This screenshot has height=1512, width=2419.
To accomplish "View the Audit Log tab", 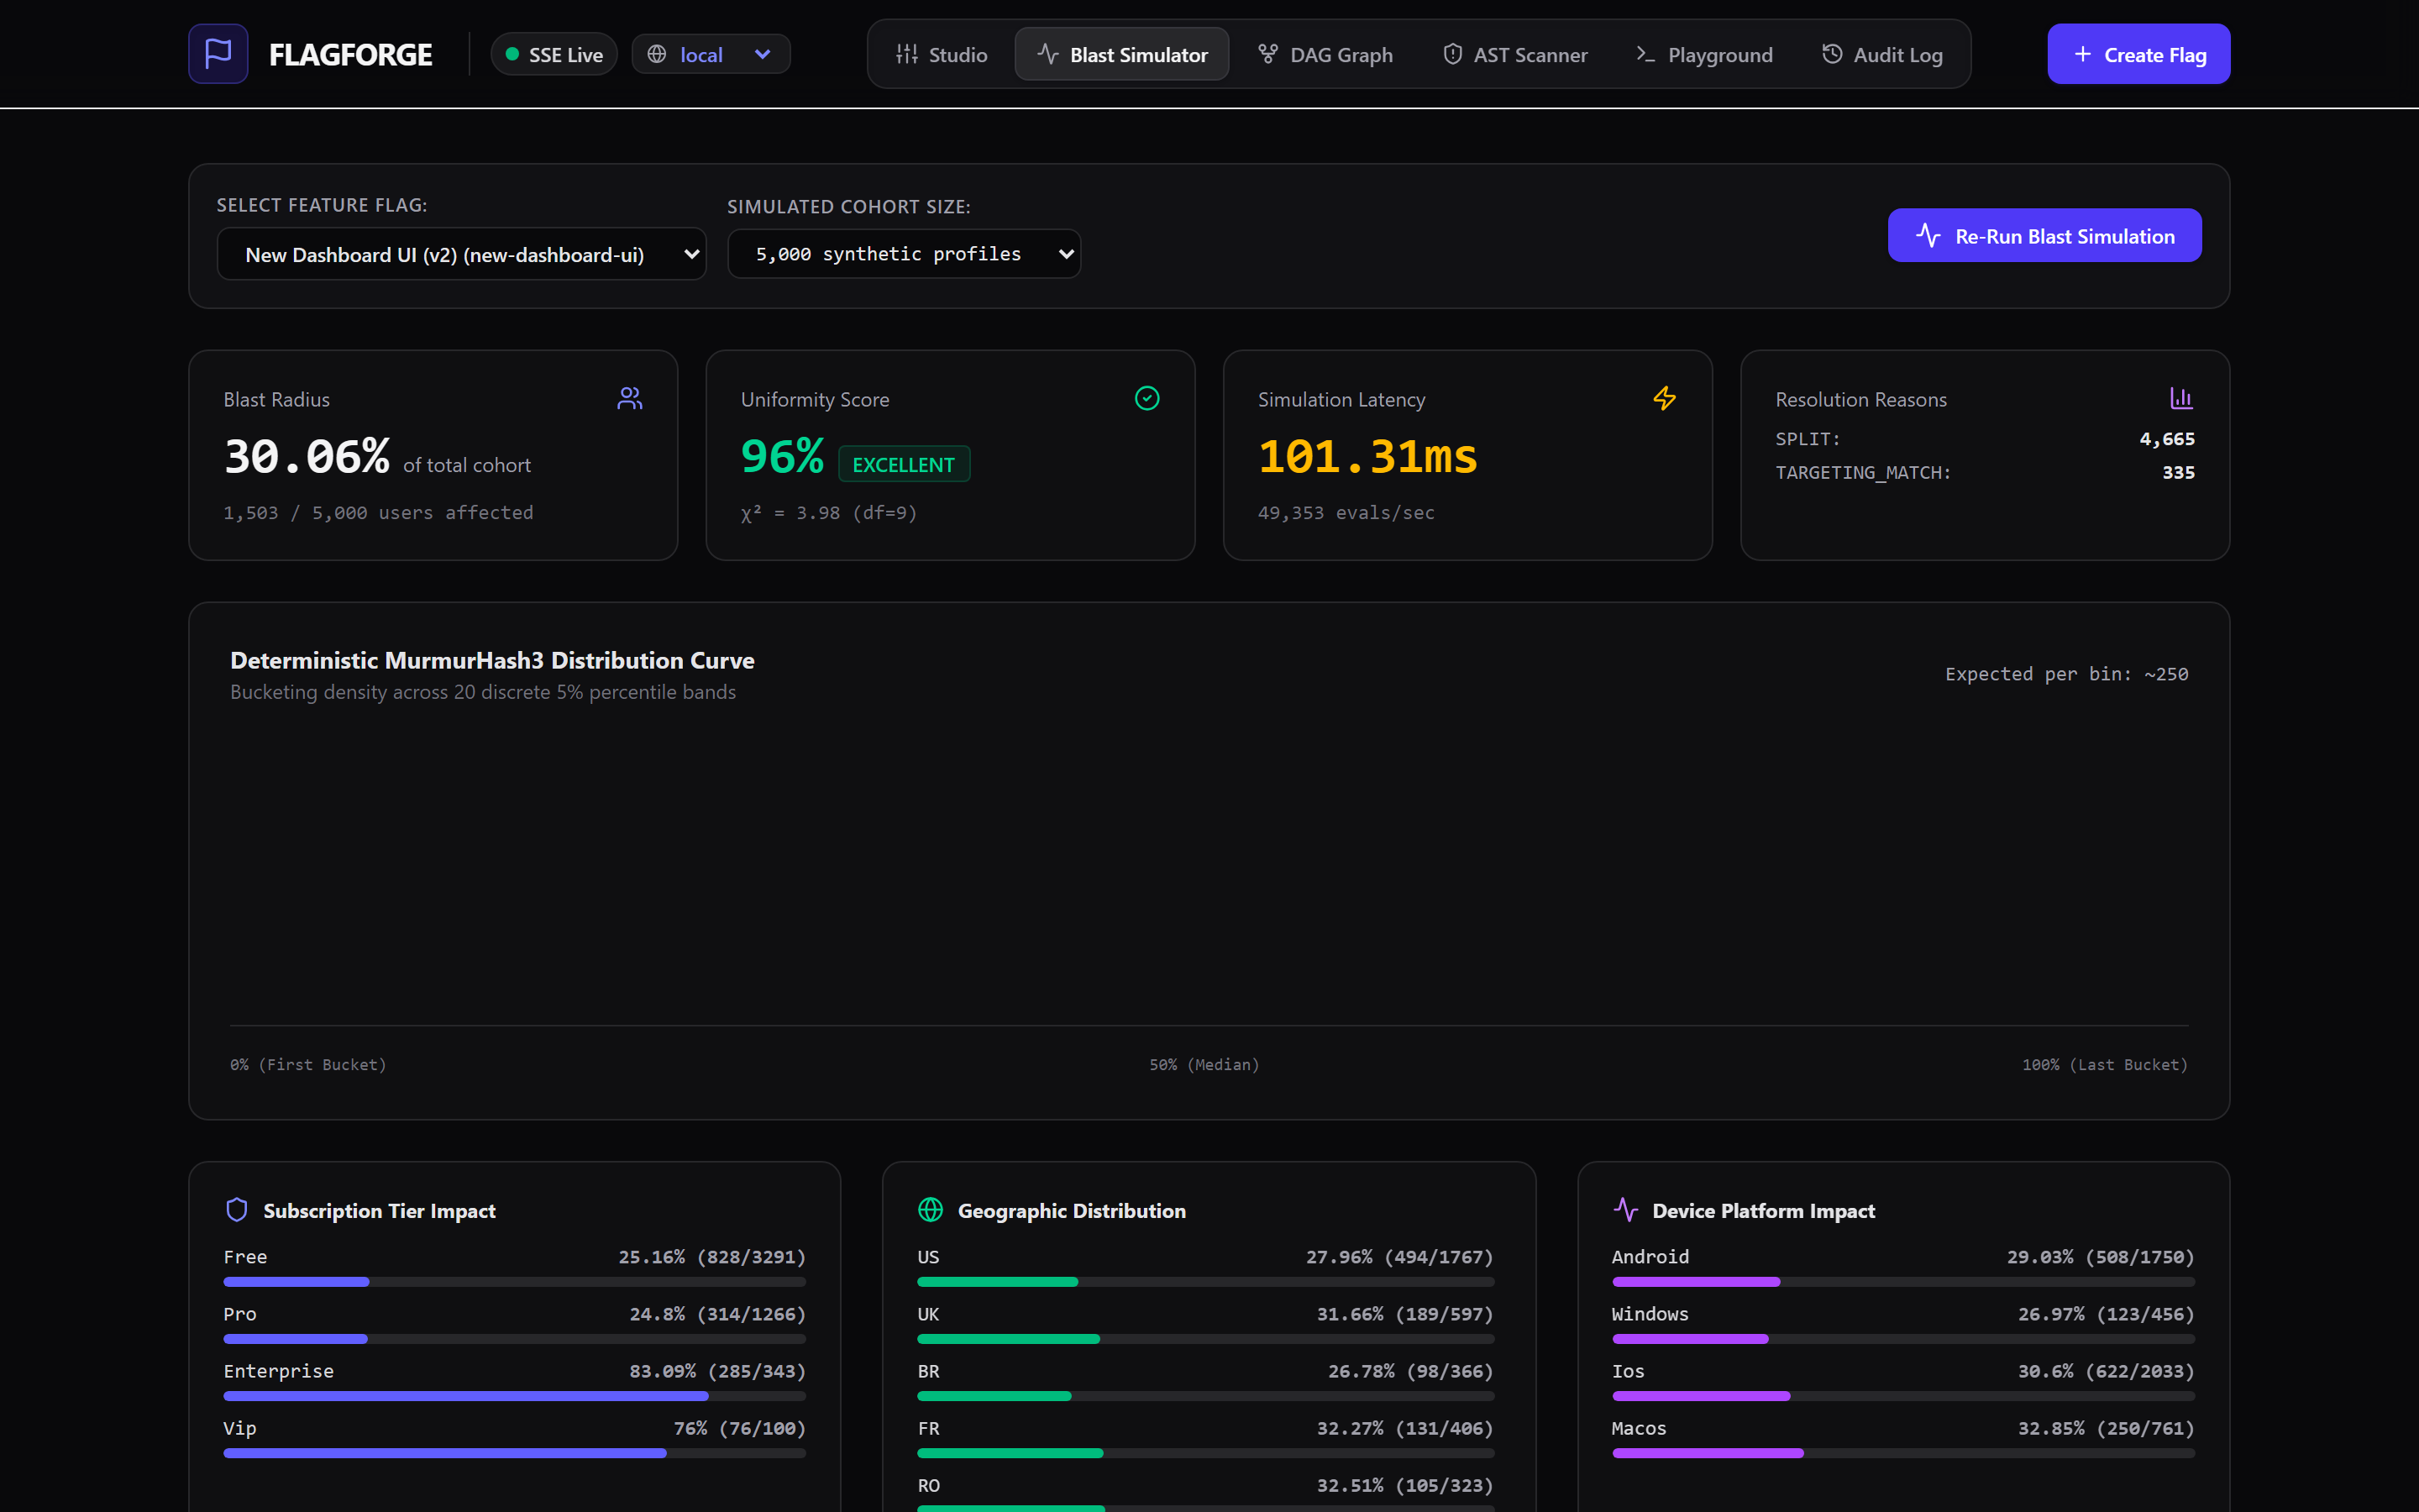I will click(1882, 54).
